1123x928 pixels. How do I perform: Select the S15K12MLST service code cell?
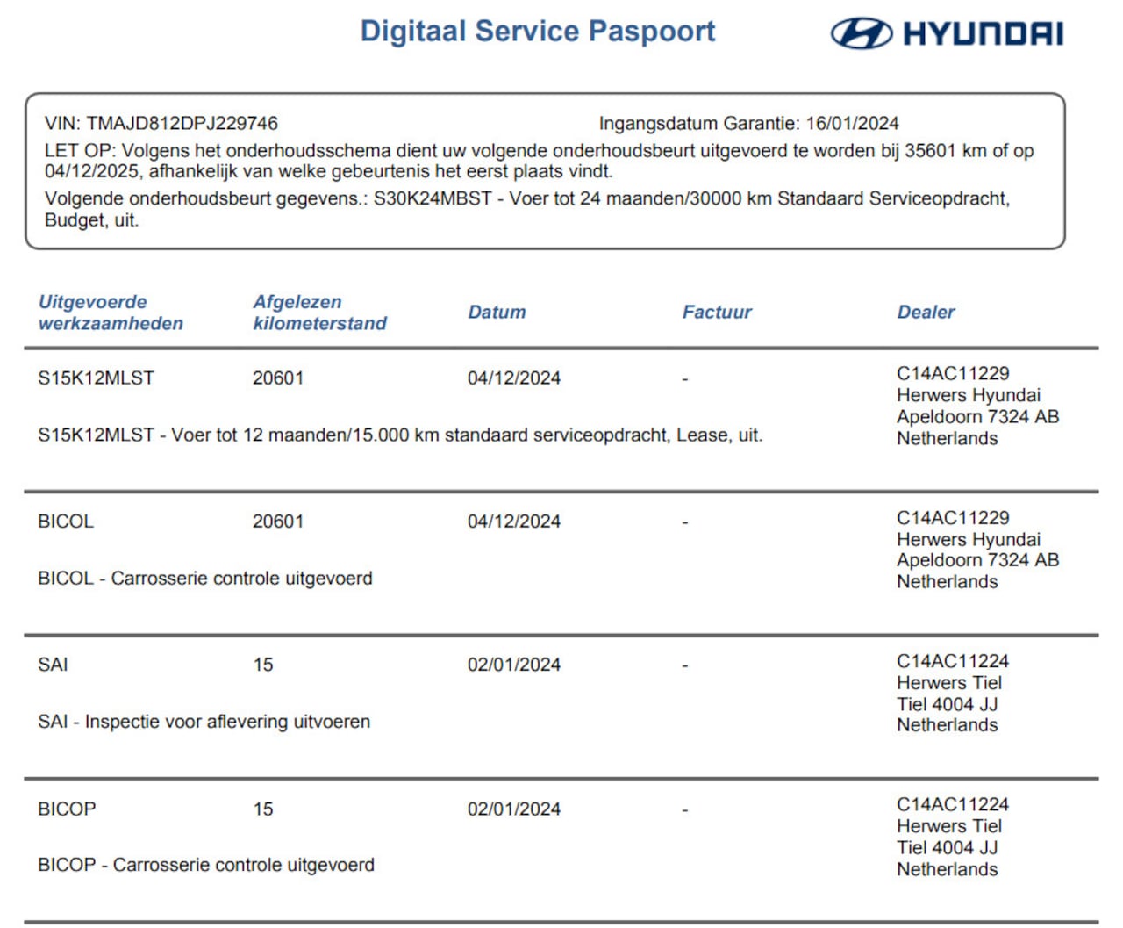point(96,378)
